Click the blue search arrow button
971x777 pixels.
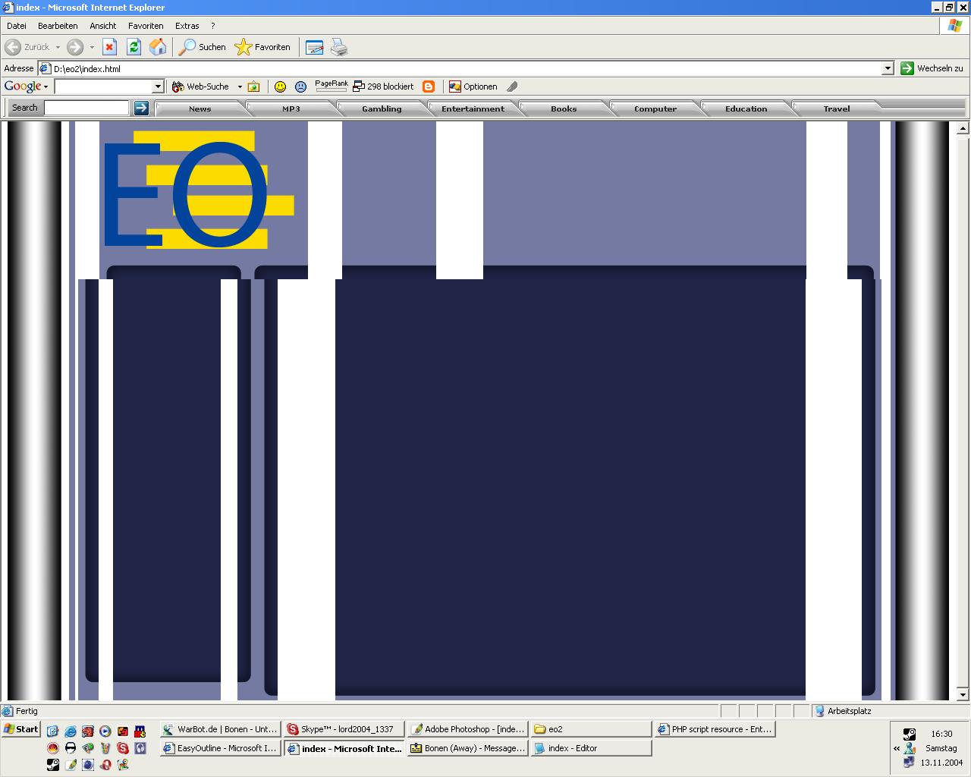(141, 108)
